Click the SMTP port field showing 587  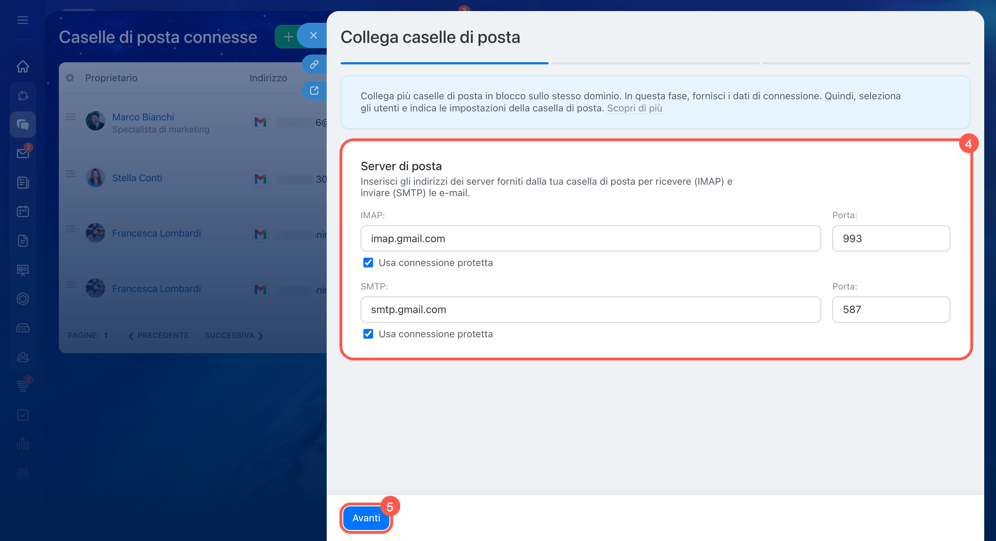(890, 310)
